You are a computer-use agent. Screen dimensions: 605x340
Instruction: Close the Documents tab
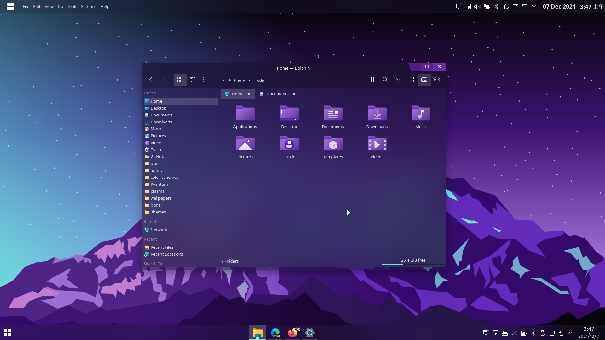pyautogui.click(x=294, y=94)
